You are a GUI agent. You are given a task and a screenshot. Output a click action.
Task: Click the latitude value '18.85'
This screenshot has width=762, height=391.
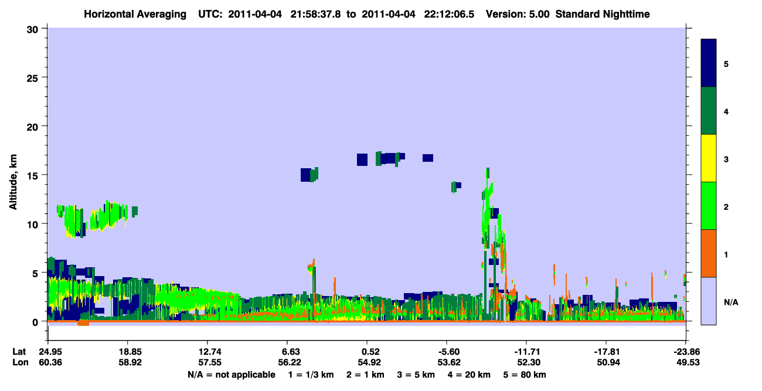127,352
